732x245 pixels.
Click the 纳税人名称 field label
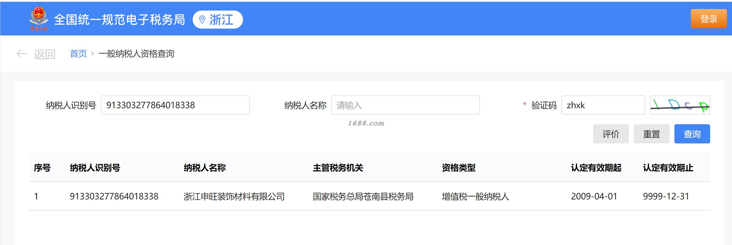point(305,105)
